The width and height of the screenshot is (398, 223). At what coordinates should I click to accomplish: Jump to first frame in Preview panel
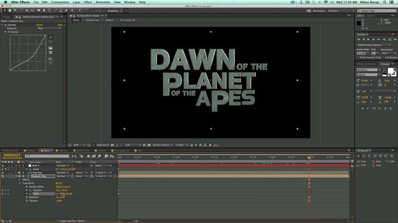pos(359,40)
